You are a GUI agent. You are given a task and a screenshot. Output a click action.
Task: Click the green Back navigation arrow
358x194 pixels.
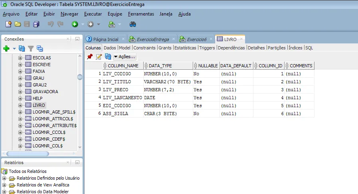[75, 24]
